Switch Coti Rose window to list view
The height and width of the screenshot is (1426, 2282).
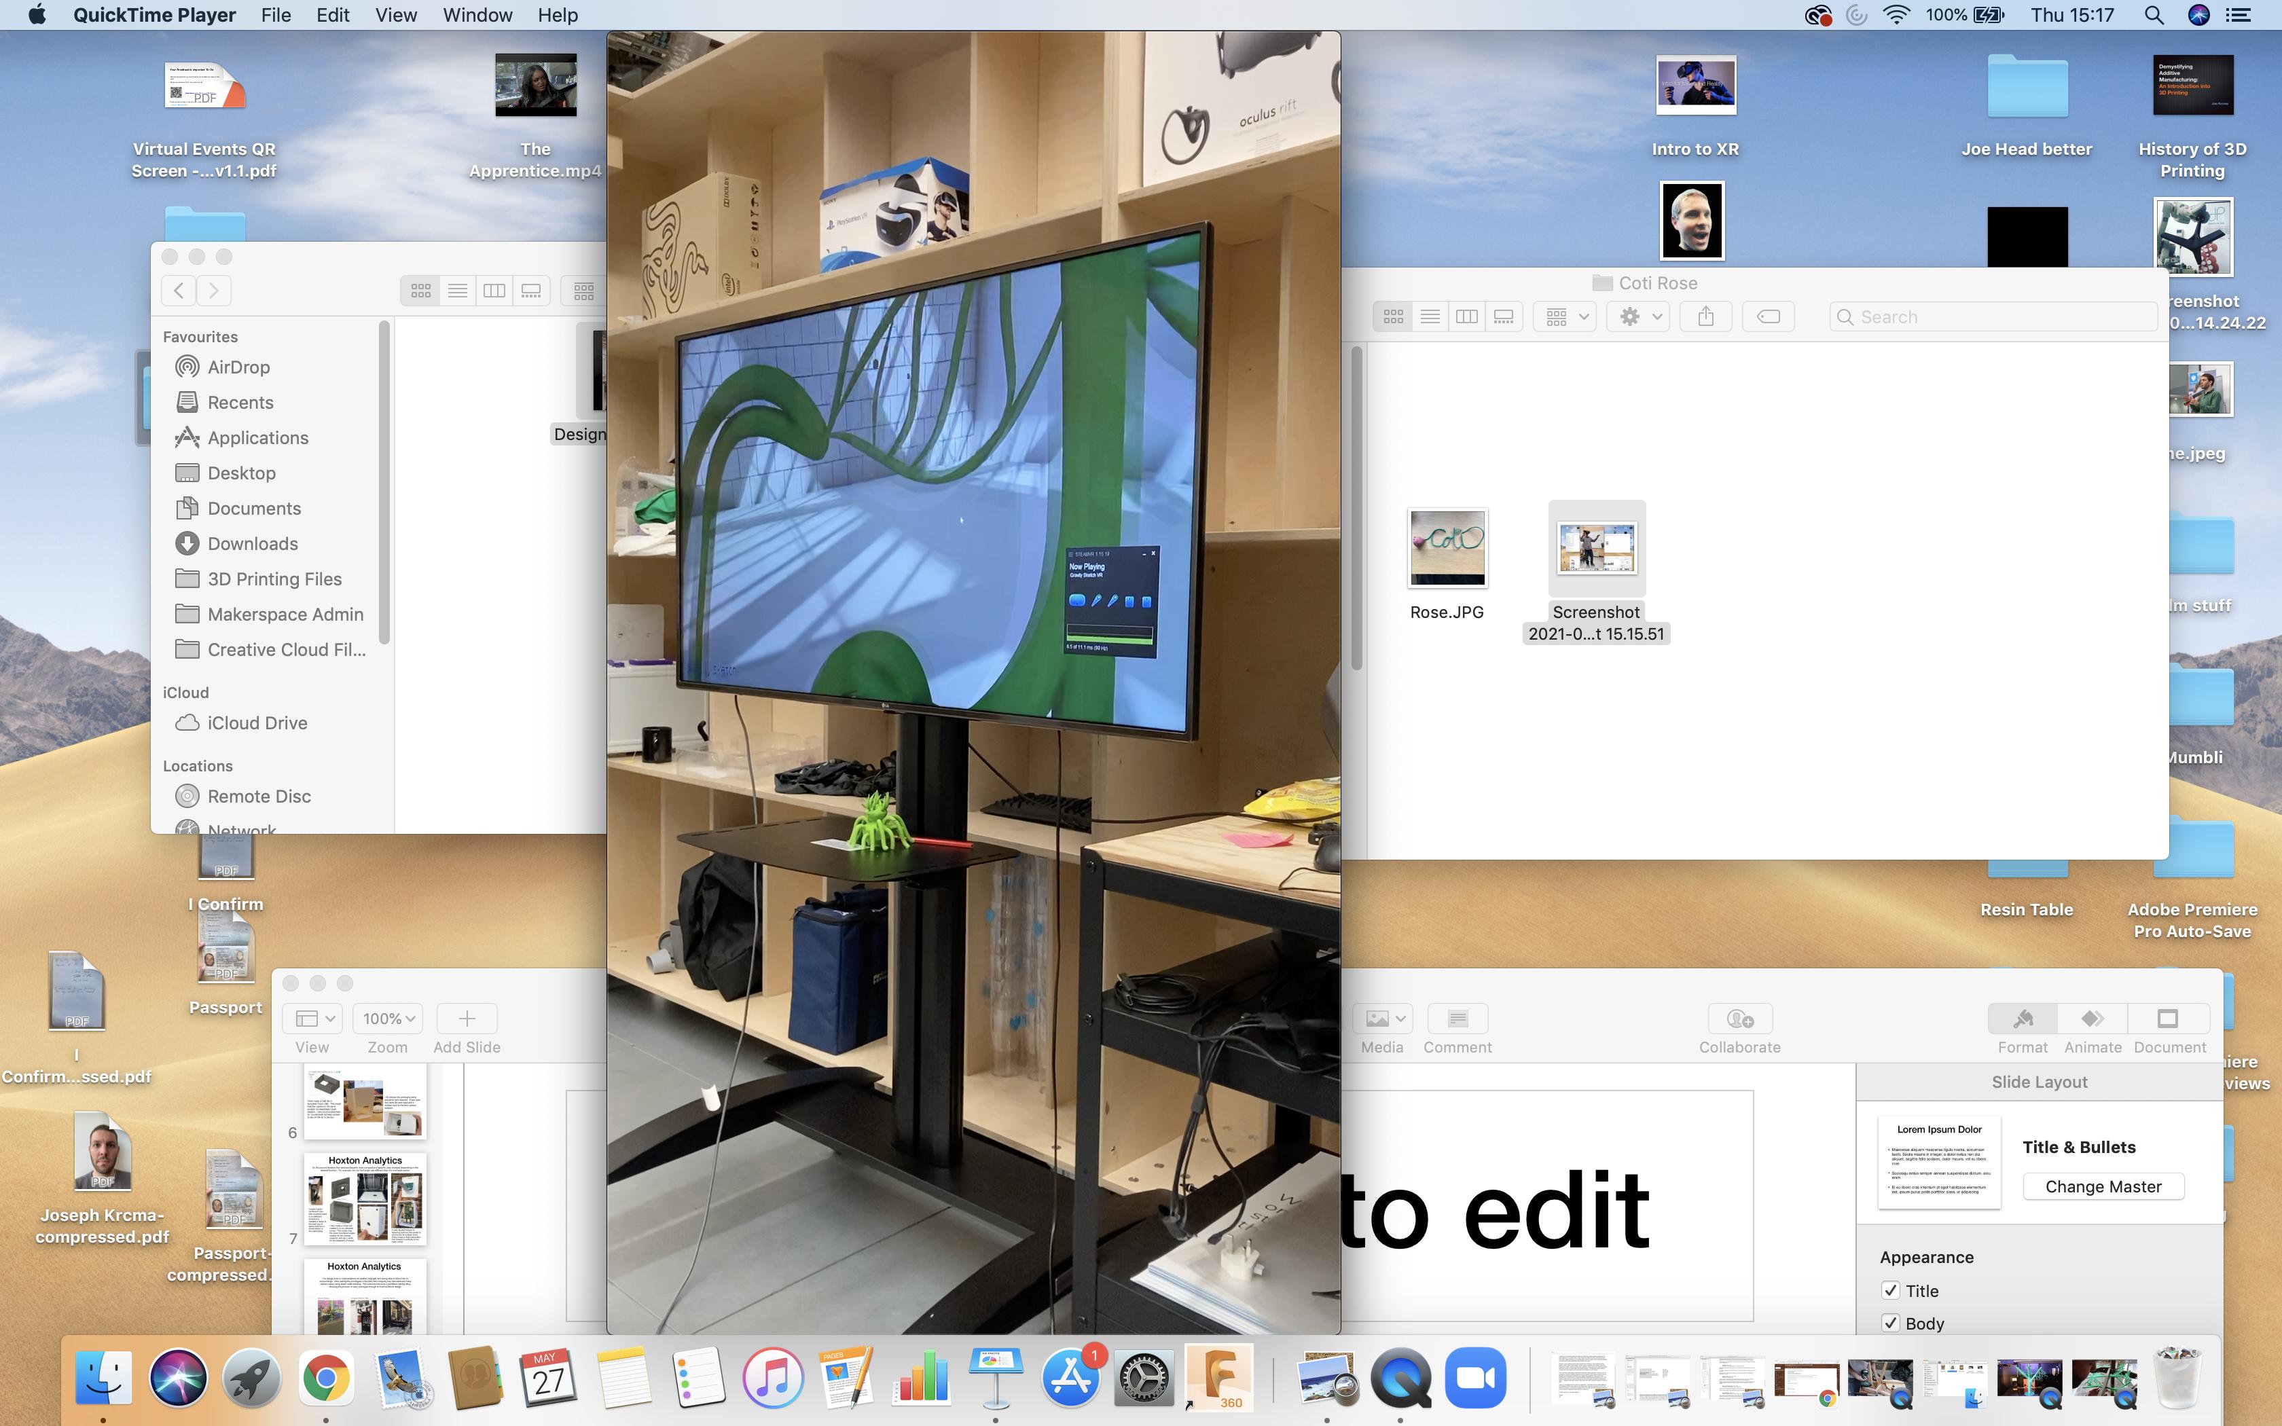pos(1430,317)
